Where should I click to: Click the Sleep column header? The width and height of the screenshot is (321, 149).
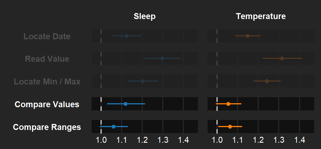click(145, 16)
